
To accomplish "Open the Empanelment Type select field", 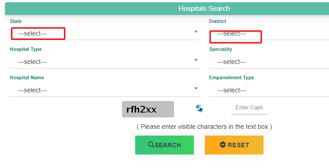I will point(269,90).
